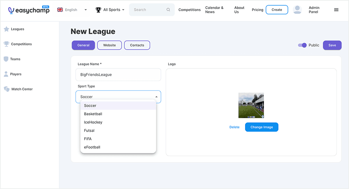
Task: Click the Leagues star icon in sidebar
Action: (x=6, y=29)
